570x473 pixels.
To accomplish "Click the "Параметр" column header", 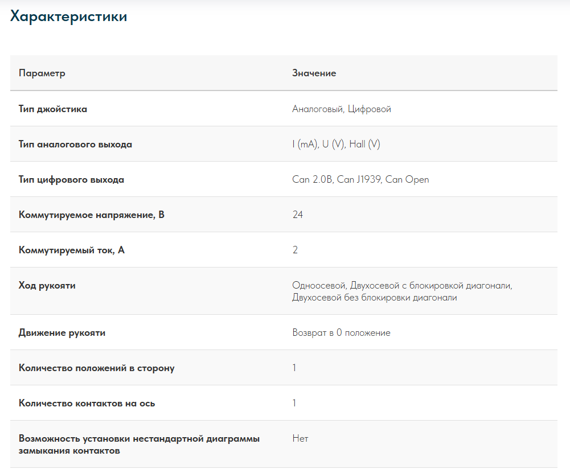I will click(42, 73).
